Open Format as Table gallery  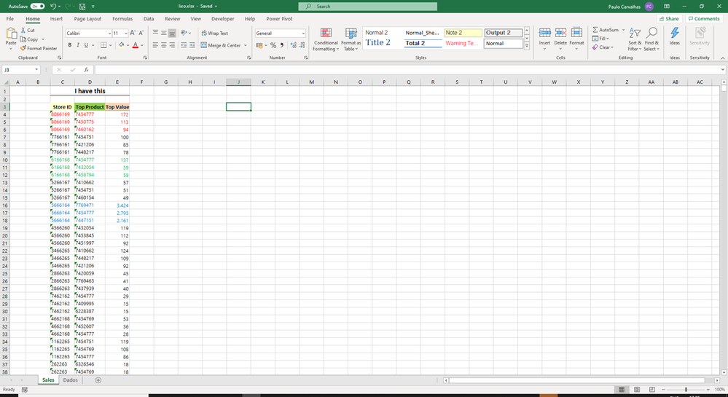click(x=351, y=39)
